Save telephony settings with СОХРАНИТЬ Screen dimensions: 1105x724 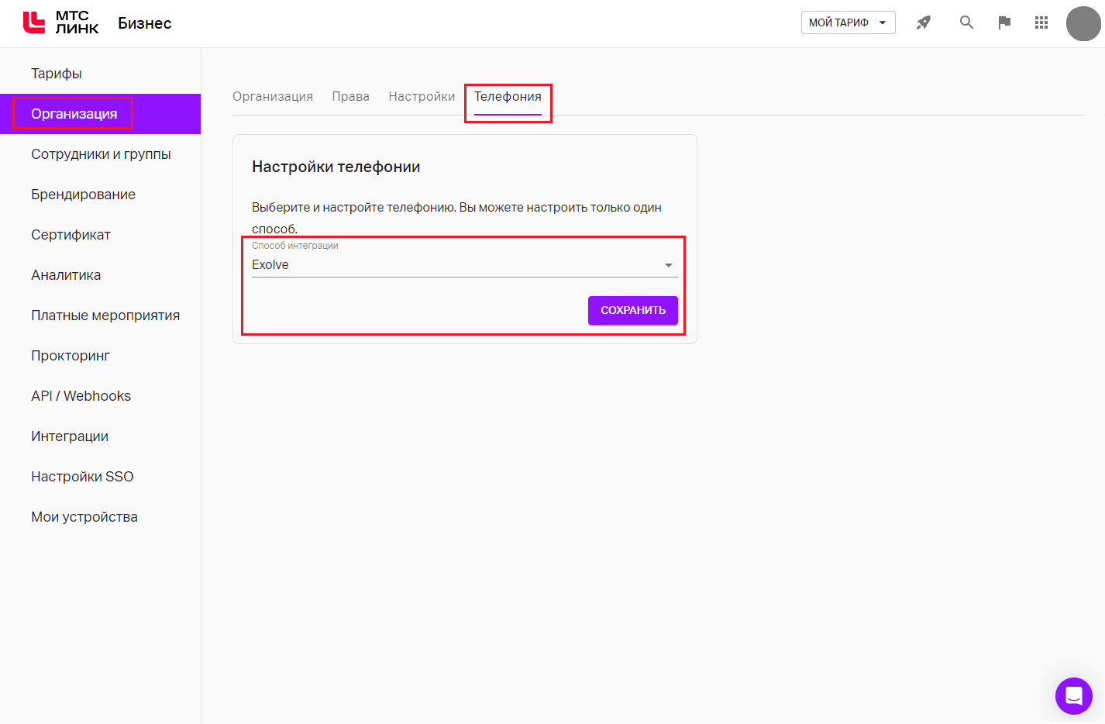tap(633, 310)
